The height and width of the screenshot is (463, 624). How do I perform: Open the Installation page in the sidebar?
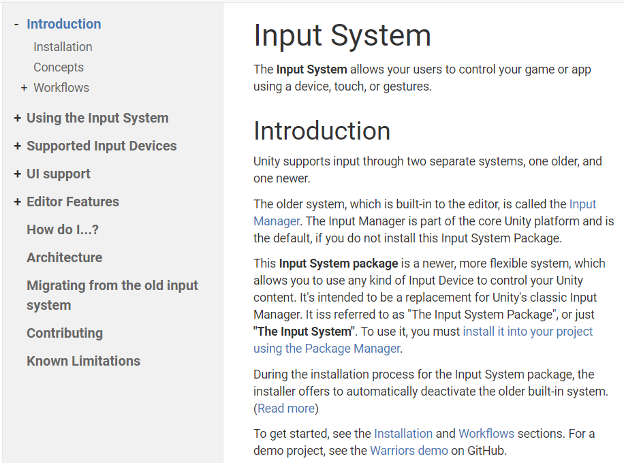click(63, 47)
